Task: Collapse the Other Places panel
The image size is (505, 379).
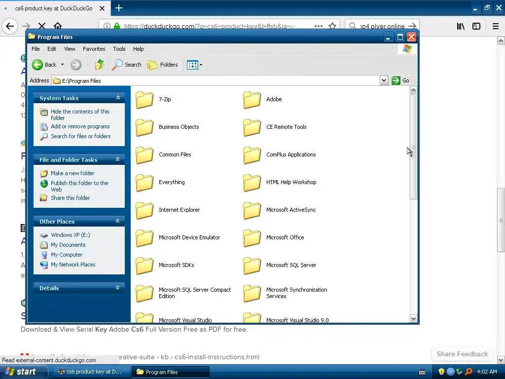Action: 117,221
